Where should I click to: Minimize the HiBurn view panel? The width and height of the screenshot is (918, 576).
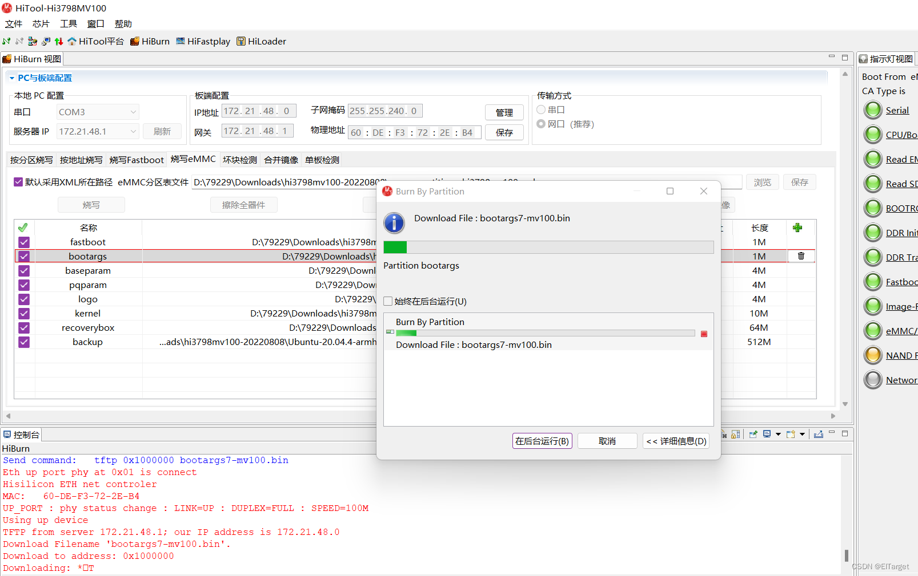tap(832, 57)
